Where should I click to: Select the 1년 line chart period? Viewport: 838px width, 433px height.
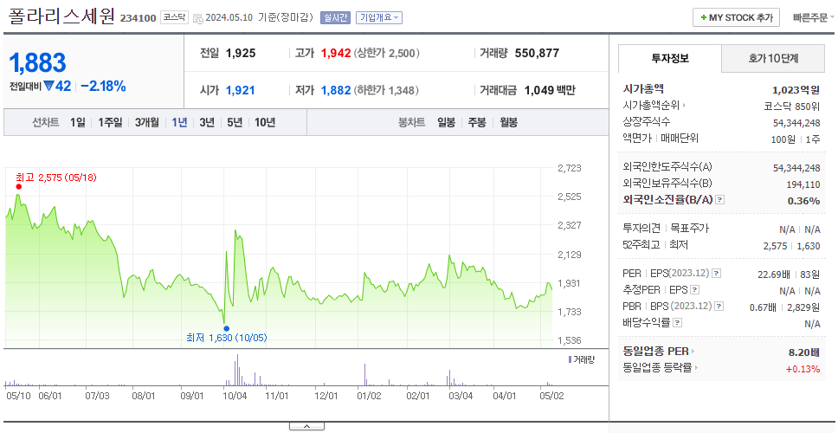179,122
